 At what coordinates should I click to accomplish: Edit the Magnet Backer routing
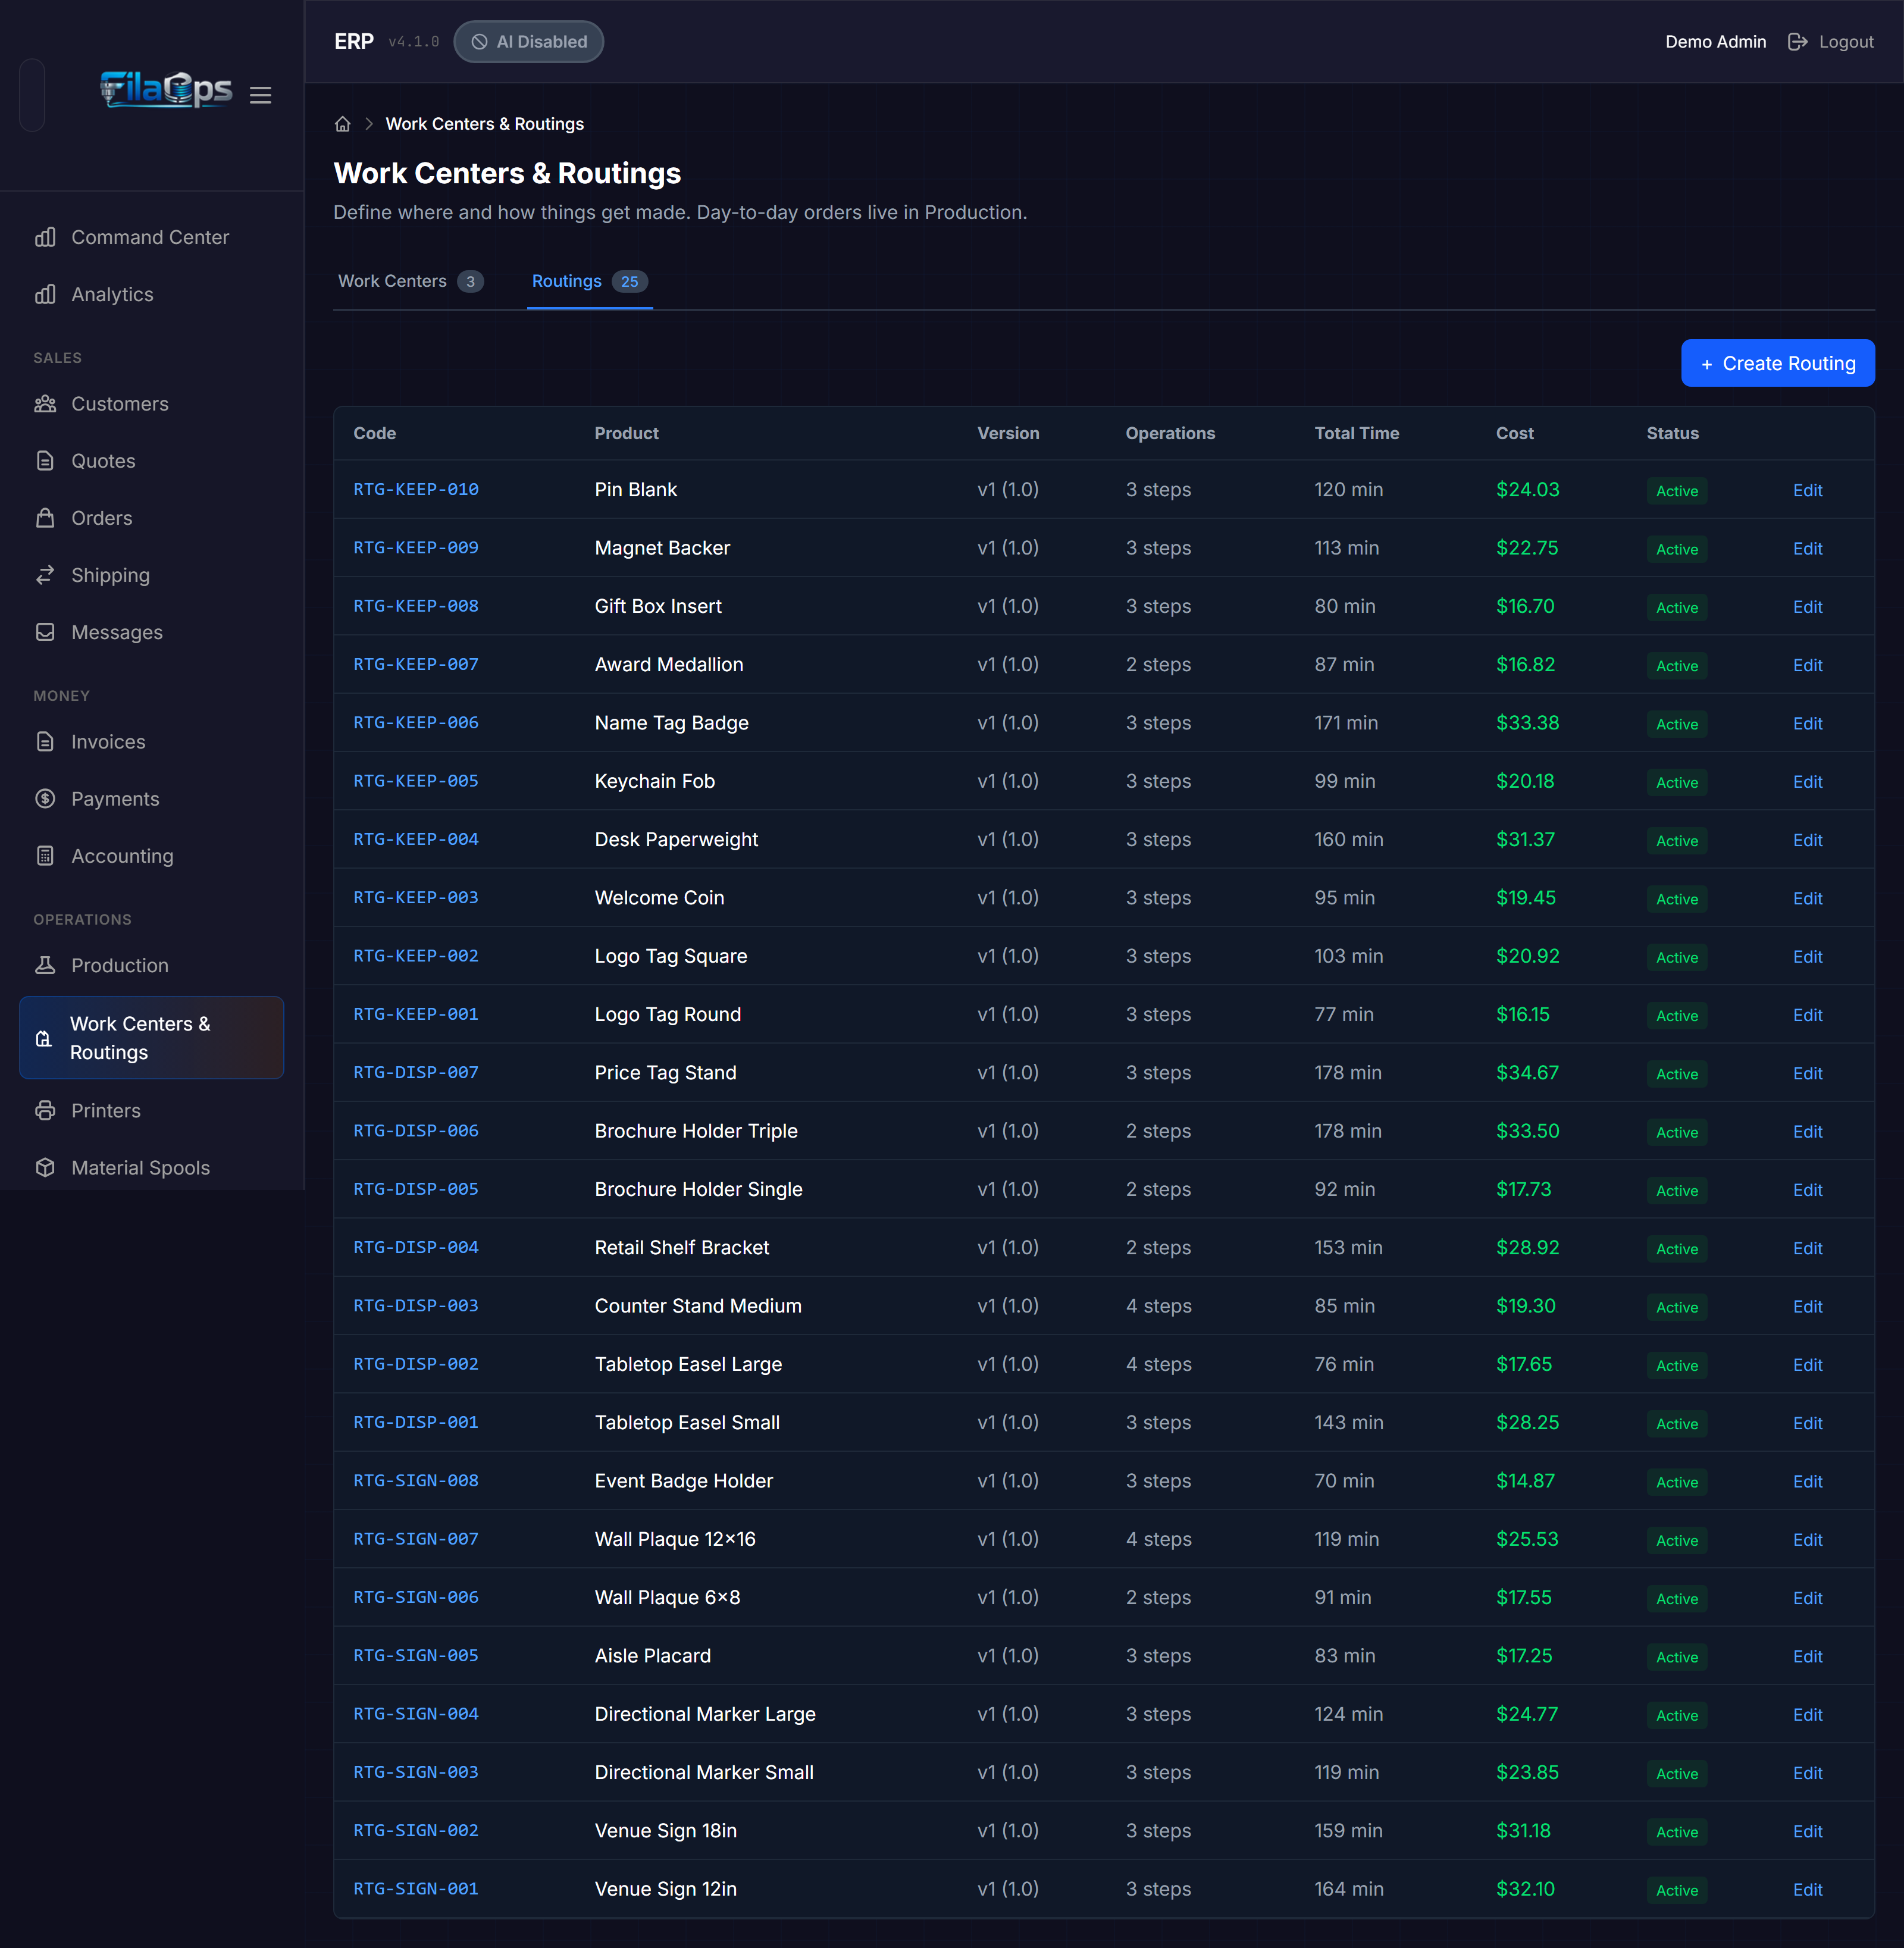1807,549
